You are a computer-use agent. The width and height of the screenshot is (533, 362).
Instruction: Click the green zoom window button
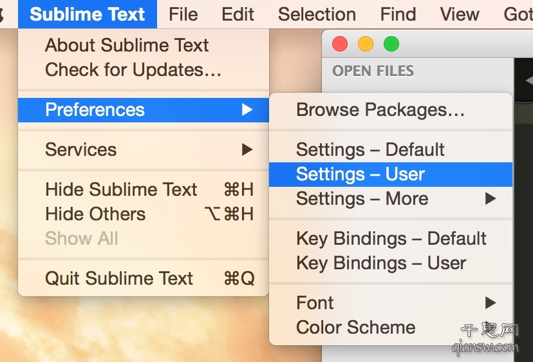point(391,44)
